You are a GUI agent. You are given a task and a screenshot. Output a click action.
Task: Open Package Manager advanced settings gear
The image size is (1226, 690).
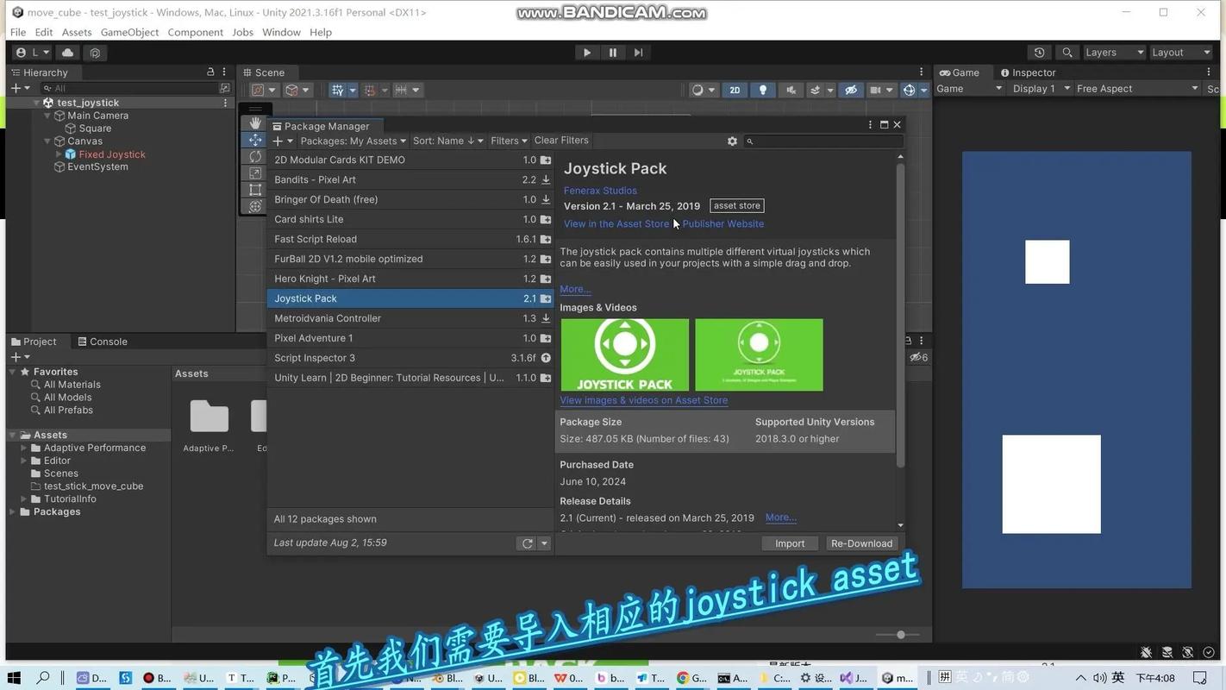point(732,141)
